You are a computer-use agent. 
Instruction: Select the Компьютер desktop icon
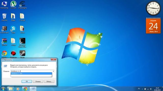[x=4, y=5]
